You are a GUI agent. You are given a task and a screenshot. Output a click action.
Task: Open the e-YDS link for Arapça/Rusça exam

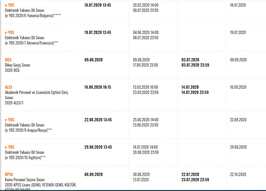pos(10,120)
